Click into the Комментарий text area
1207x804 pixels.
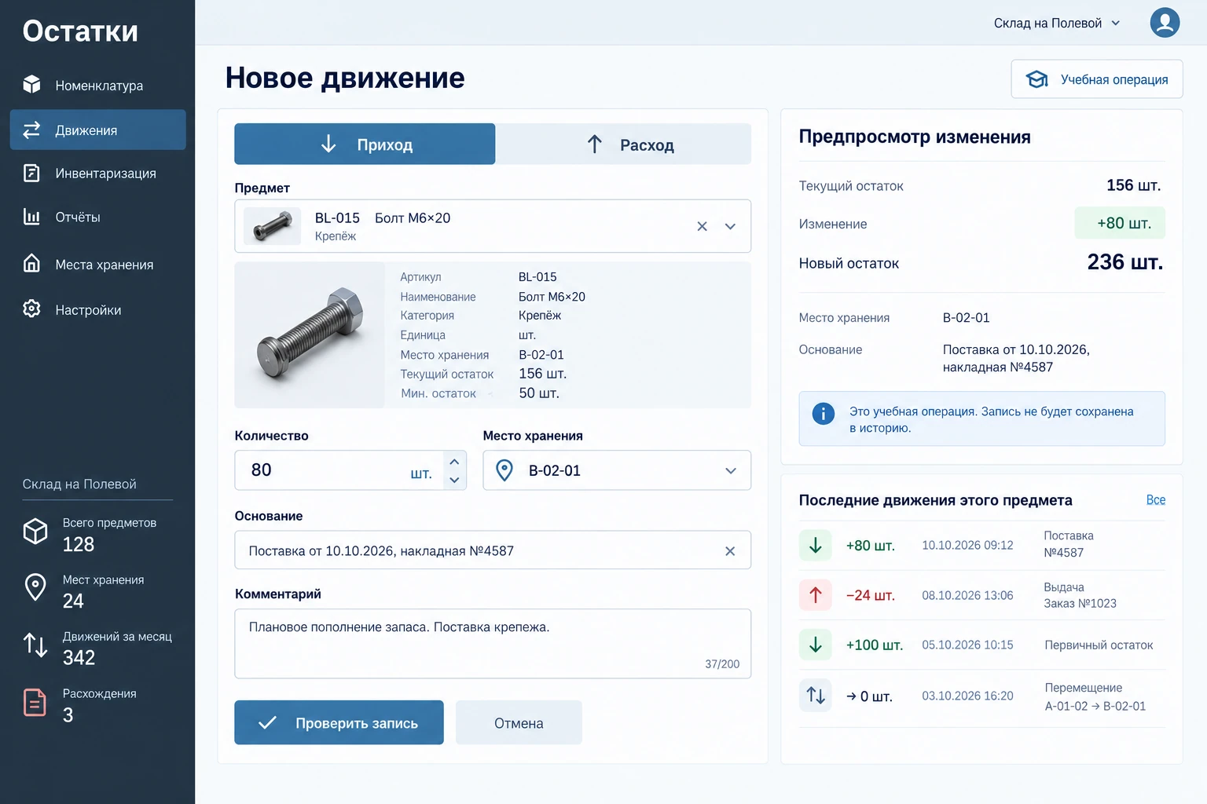click(x=493, y=644)
